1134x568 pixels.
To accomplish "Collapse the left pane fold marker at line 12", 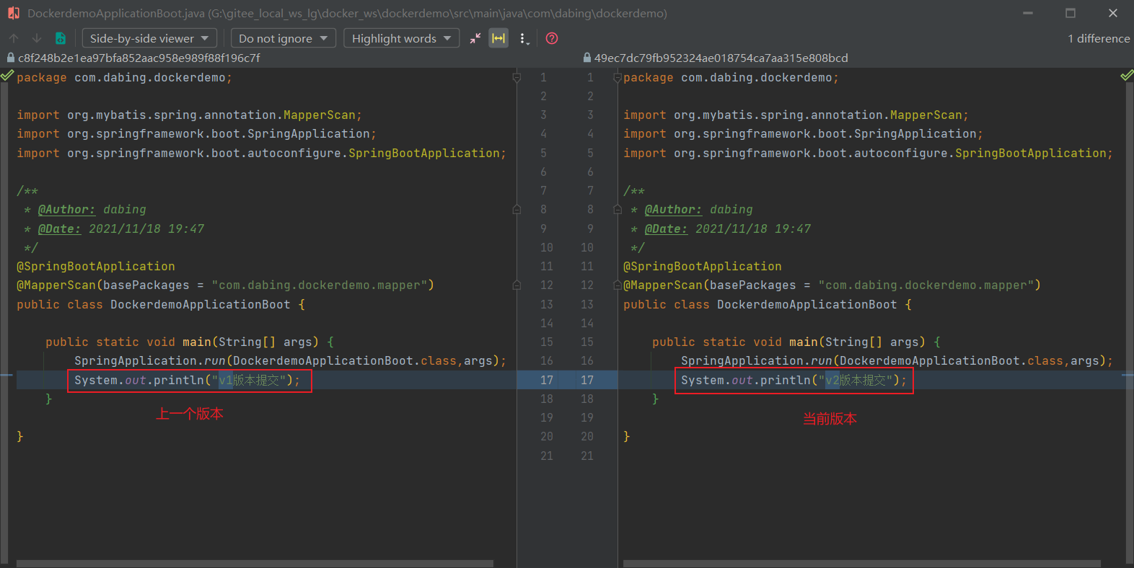I will (x=517, y=285).
